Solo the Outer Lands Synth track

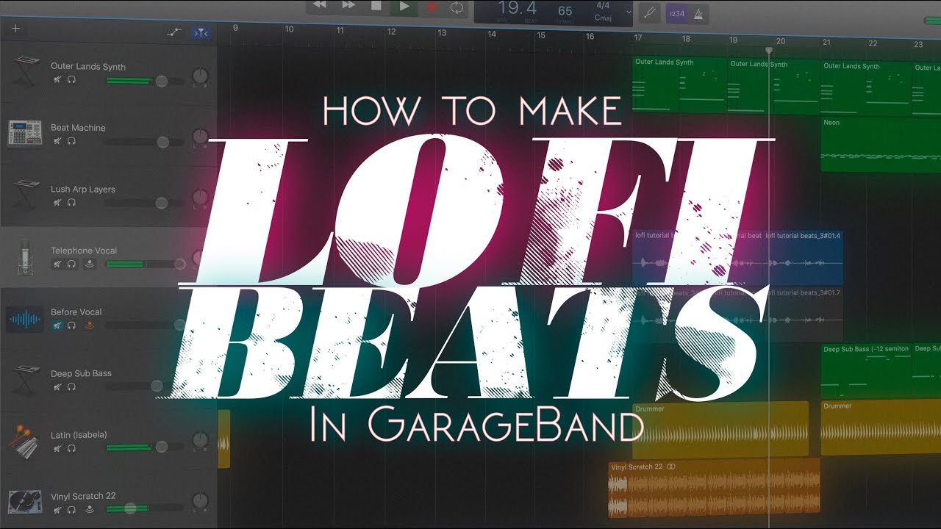pyautogui.click(x=71, y=79)
